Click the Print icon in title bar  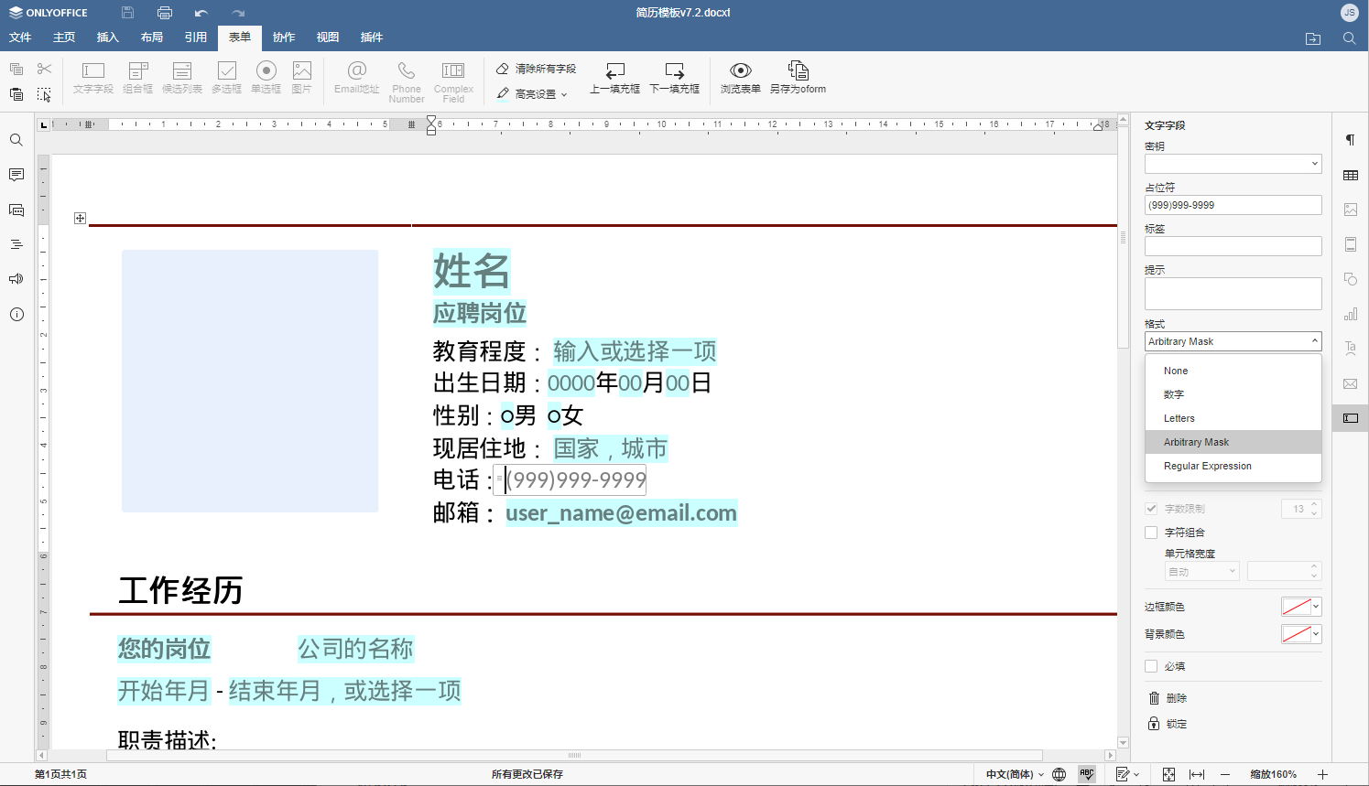165,13
